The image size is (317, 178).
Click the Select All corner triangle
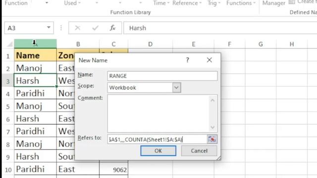tap(10, 44)
